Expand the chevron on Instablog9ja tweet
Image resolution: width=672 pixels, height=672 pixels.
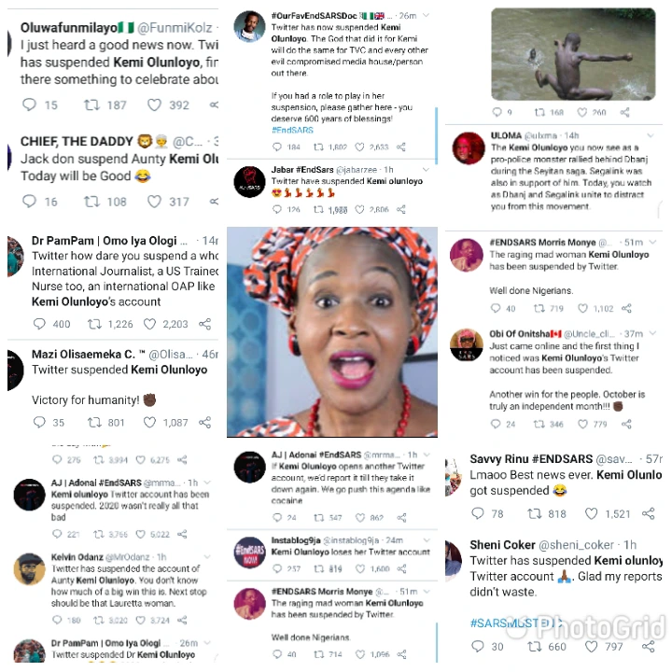427,540
